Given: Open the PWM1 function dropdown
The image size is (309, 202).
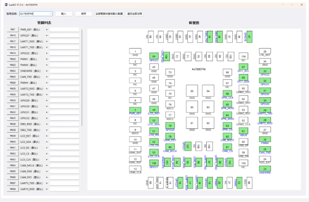Looking at the screenshot, I should (x=47, y=59).
